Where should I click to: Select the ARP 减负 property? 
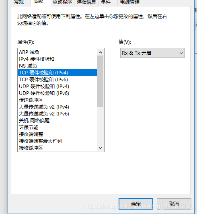pos(57,52)
